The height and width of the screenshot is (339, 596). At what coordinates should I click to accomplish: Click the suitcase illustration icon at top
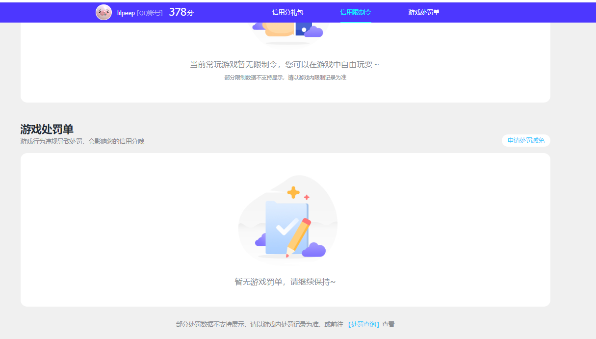287,30
